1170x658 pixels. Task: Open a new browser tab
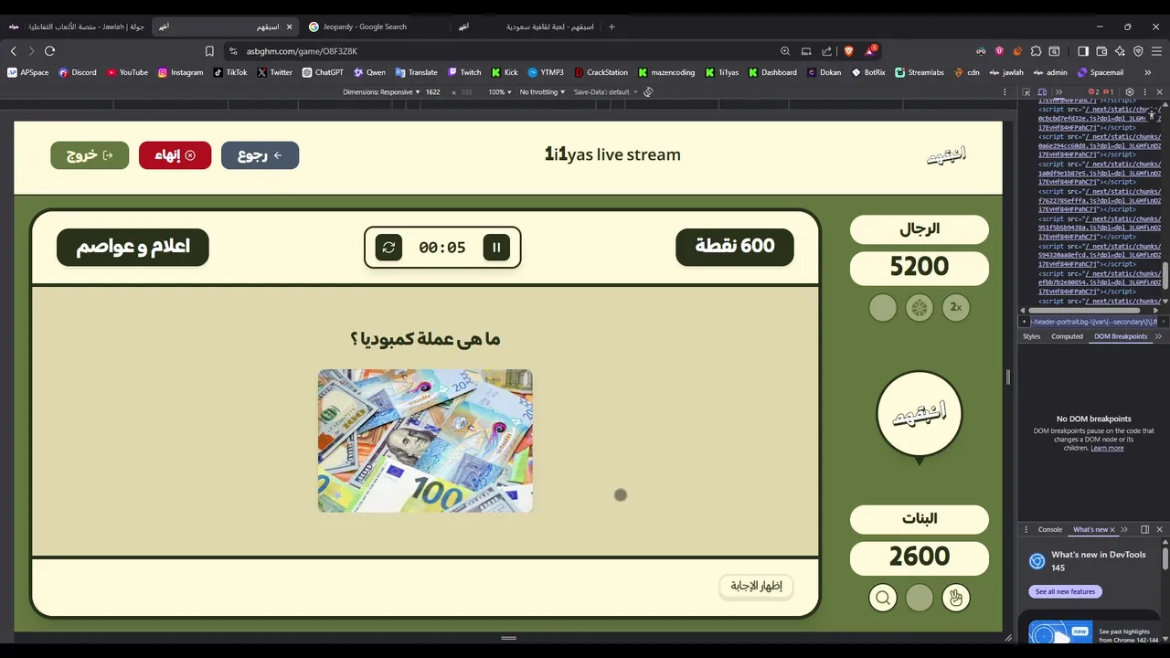[612, 27]
